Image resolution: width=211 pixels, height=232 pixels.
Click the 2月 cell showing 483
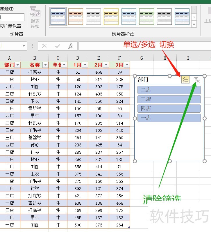coord(99,94)
